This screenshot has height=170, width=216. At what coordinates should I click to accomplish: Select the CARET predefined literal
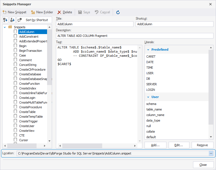pos(151,56)
